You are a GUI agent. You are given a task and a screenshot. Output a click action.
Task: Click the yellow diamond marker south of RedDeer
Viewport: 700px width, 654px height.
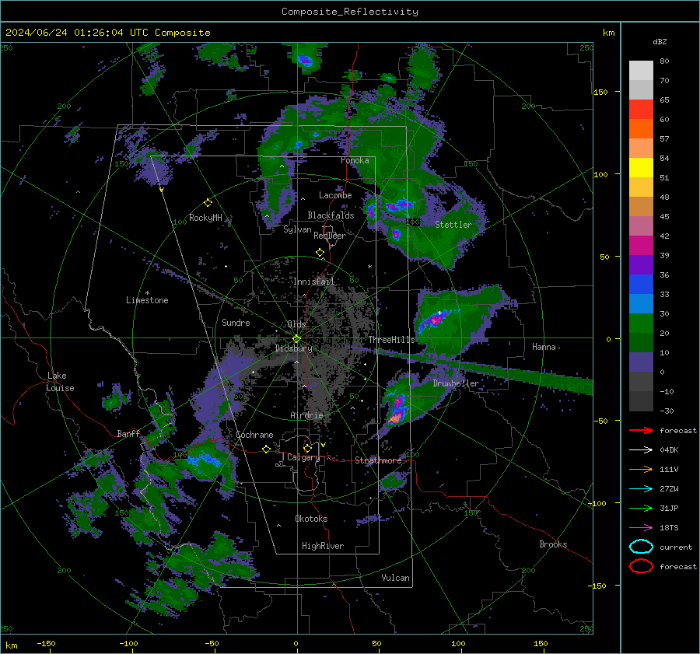(320, 253)
